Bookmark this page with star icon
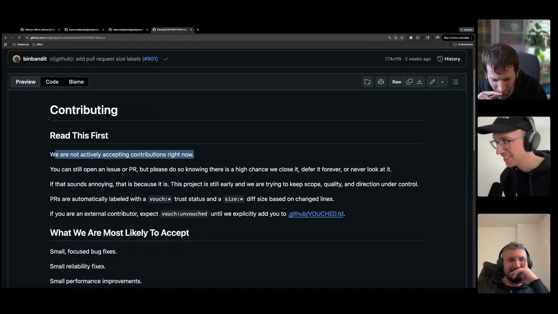Viewport: 558px width, 314px height. [x=401, y=38]
